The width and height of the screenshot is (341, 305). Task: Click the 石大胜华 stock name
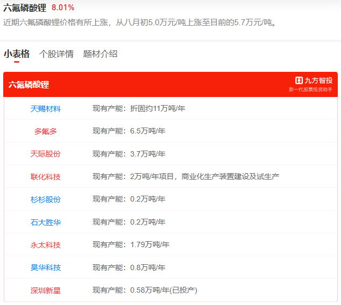click(46, 222)
